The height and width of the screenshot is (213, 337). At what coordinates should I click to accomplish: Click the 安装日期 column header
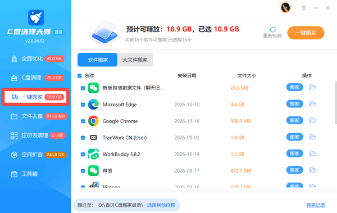click(187, 75)
